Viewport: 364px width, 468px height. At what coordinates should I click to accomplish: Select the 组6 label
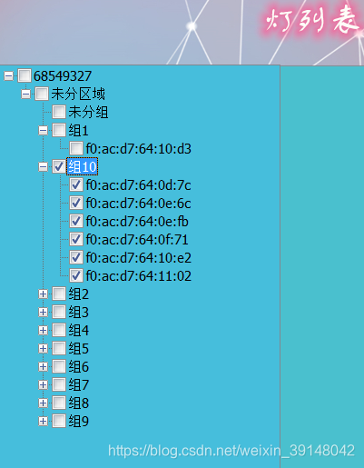coord(79,367)
